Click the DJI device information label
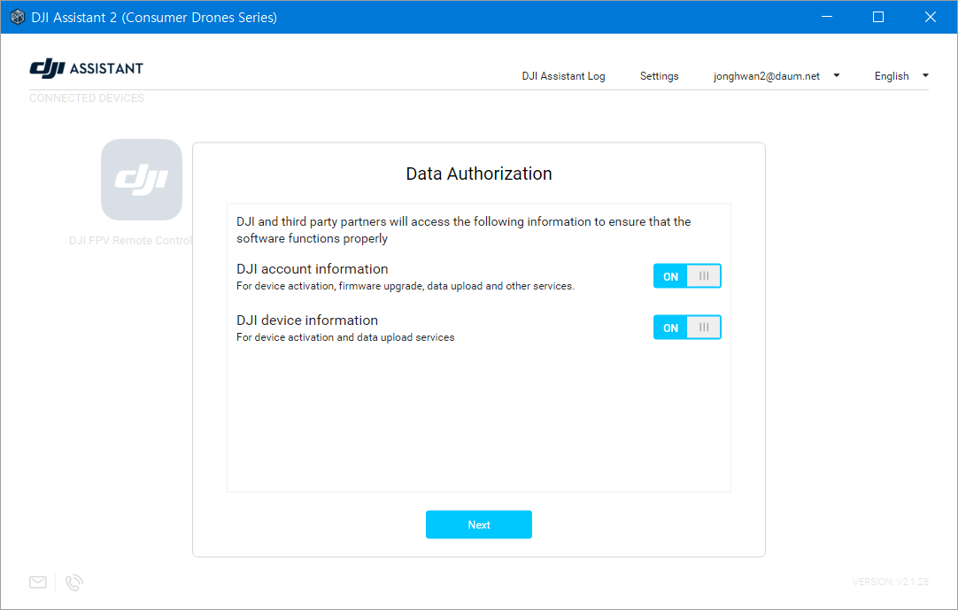This screenshot has height=610, width=958. [307, 320]
